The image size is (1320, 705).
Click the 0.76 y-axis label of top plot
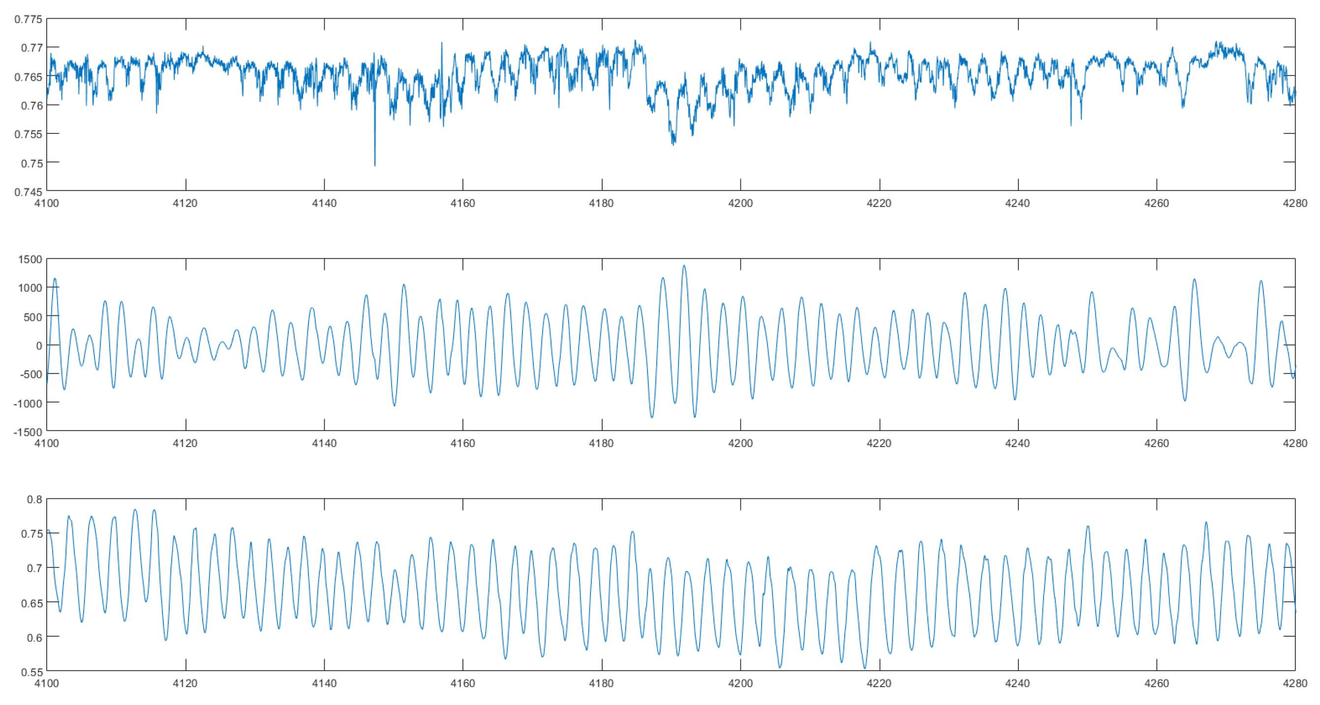(31, 106)
